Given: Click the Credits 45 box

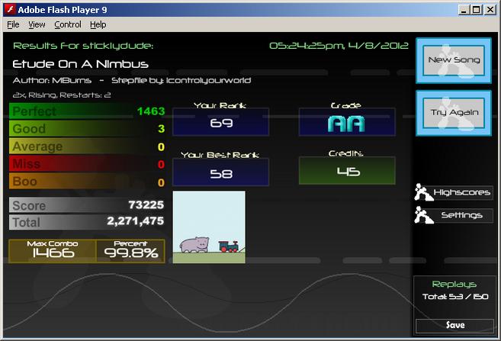Looking at the screenshot, I should (x=347, y=170).
